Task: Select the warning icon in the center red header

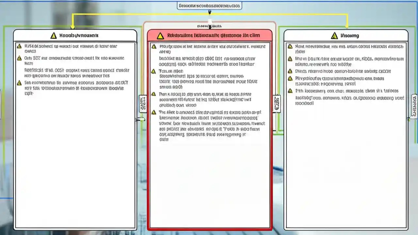Action: click(160, 35)
